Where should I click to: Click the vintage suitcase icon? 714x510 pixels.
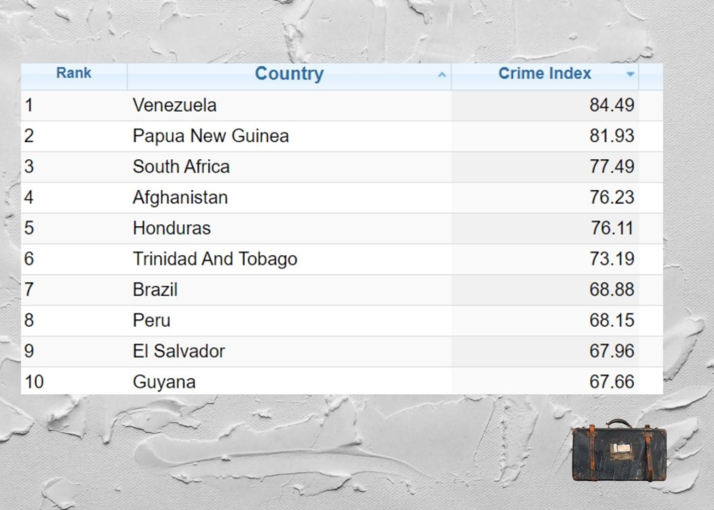619,451
